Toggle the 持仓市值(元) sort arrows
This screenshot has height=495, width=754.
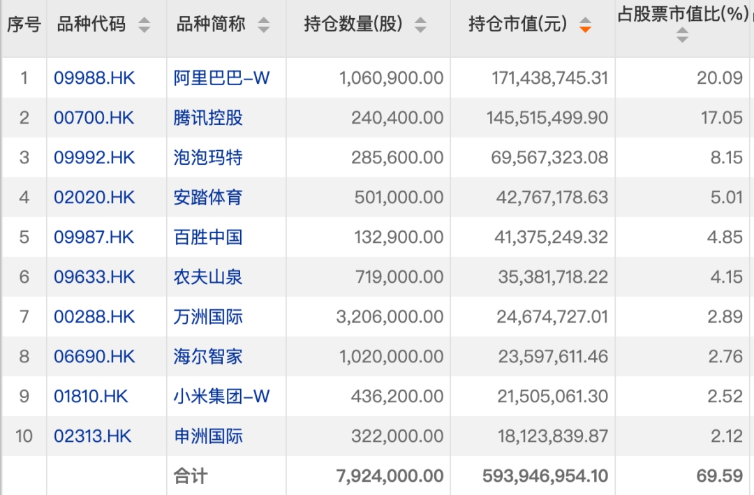[x=585, y=24]
